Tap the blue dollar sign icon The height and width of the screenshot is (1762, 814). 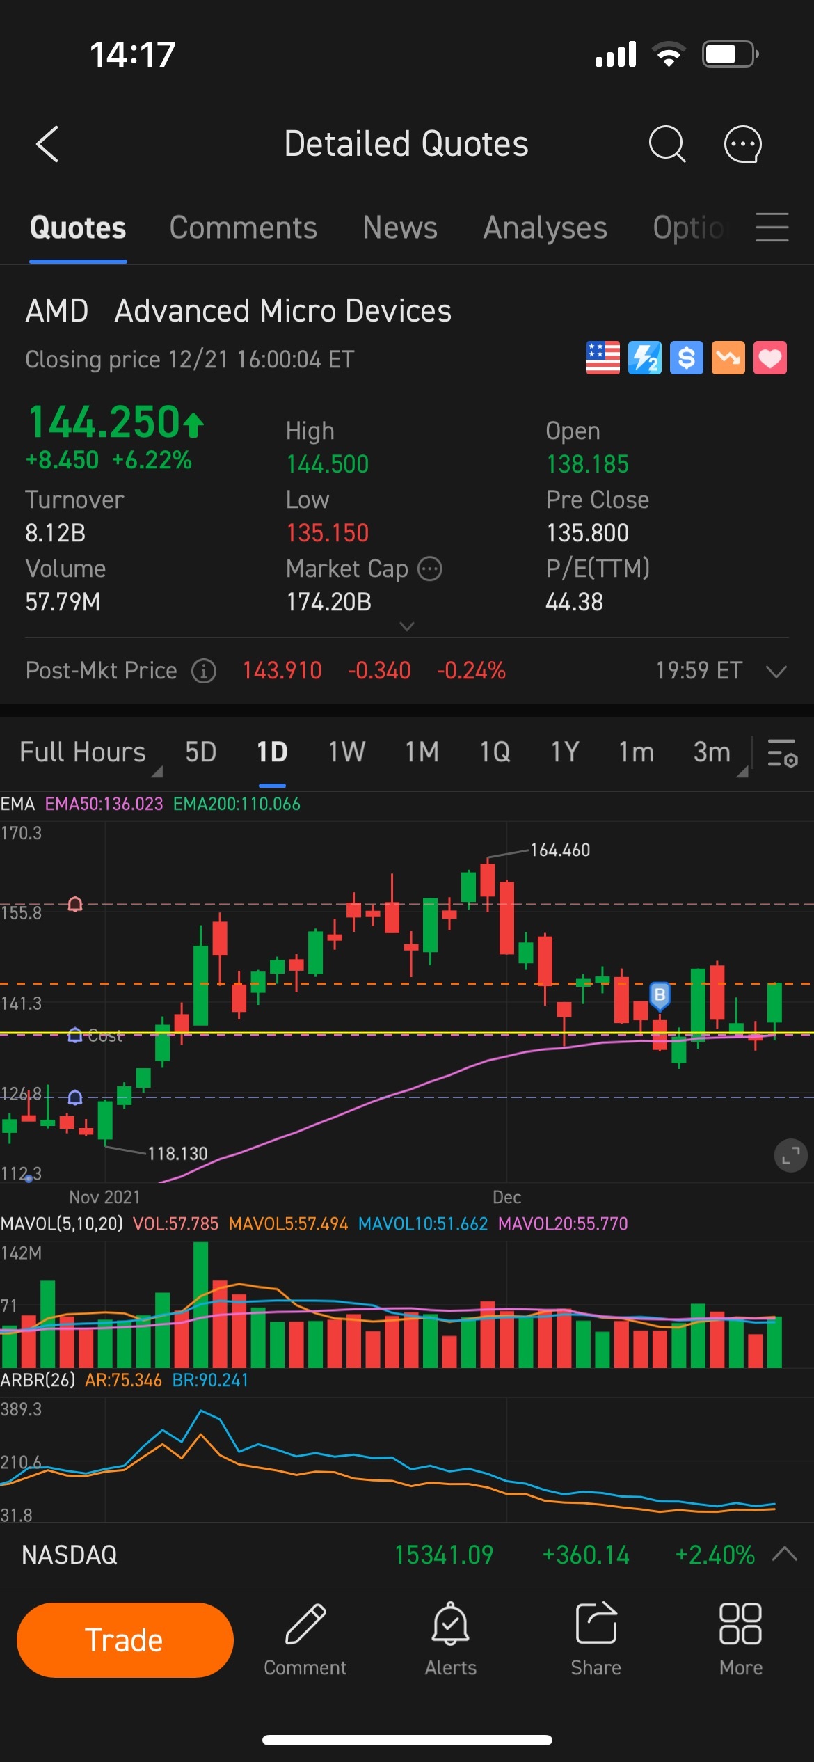coord(687,358)
